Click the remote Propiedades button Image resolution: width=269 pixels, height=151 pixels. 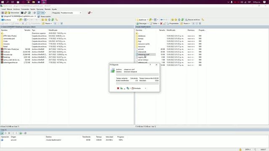pyautogui.click(x=173, y=23)
